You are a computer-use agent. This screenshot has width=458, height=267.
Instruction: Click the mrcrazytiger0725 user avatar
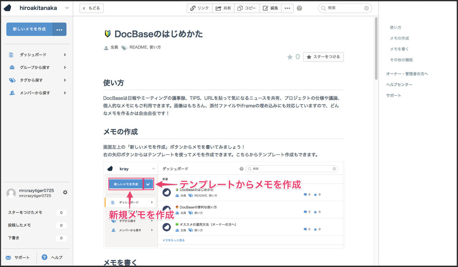11,194
